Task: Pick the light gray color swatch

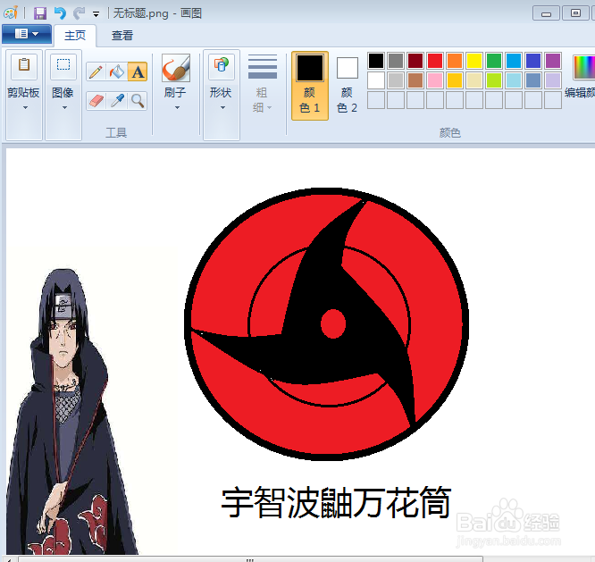Action: pos(396,80)
